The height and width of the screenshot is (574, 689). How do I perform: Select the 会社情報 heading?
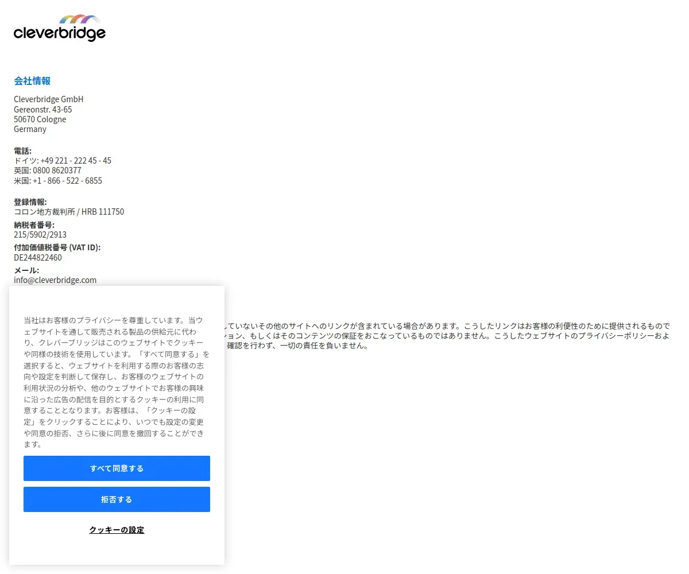(x=32, y=81)
